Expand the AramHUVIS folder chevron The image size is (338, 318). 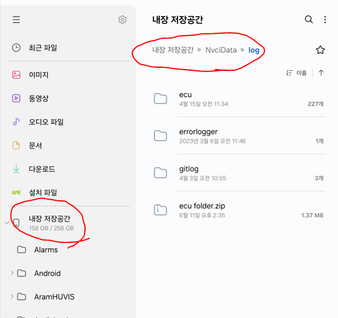pos(12,296)
